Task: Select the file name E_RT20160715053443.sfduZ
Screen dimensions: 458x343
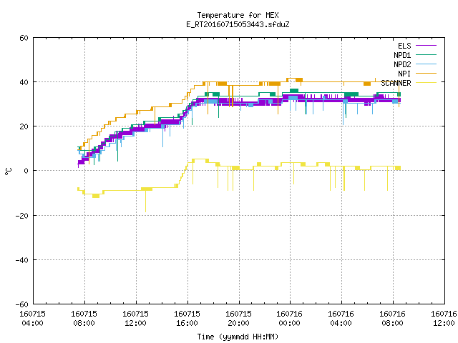Action: [x=238, y=24]
